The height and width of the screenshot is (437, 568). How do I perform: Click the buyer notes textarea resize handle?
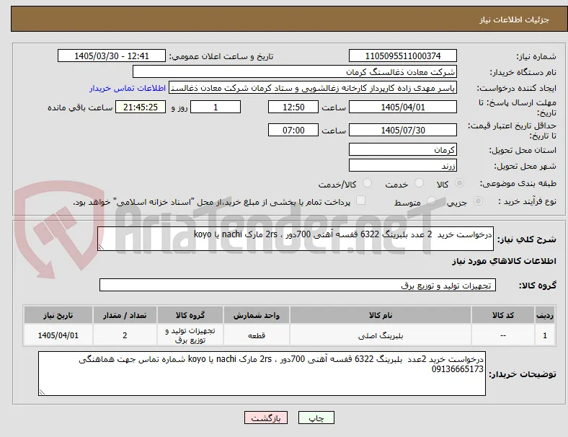(x=42, y=392)
